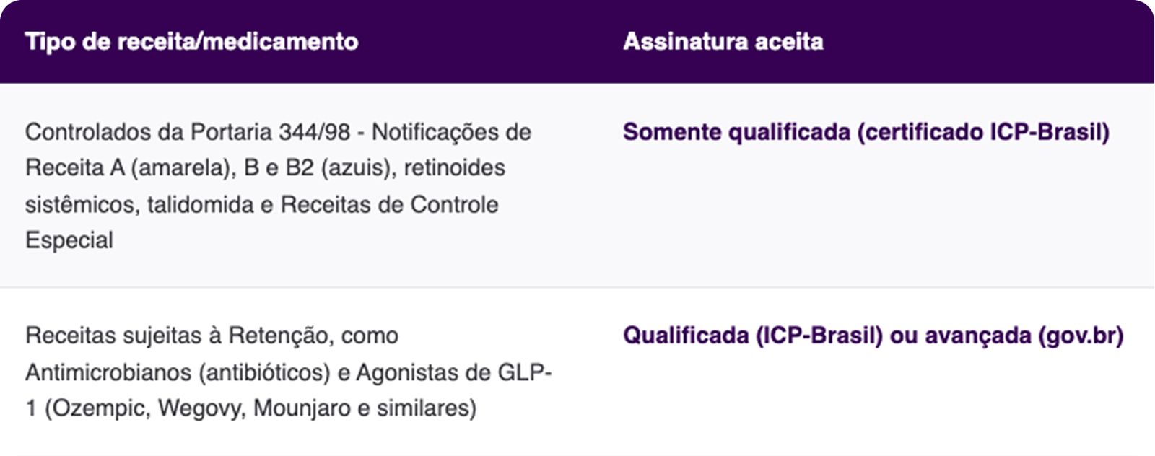Click the word 'retinoides' in first row
1155x456 pixels.
pyautogui.click(x=454, y=168)
